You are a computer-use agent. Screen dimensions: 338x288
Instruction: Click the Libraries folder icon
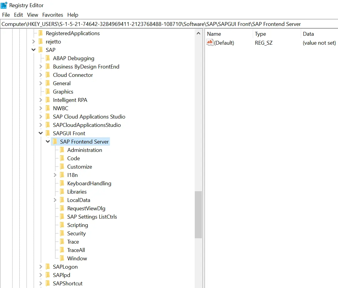(62, 192)
